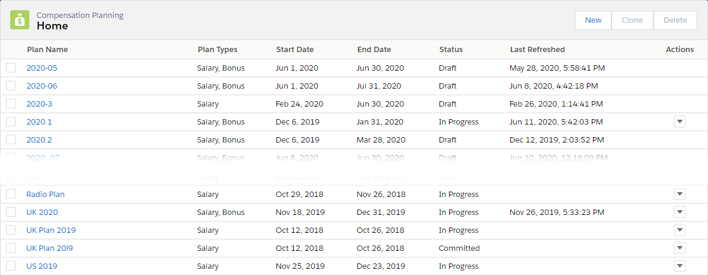Image resolution: width=708 pixels, height=276 pixels.
Task: Expand actions menu for US 2019
Action: (x=679, y=266)
